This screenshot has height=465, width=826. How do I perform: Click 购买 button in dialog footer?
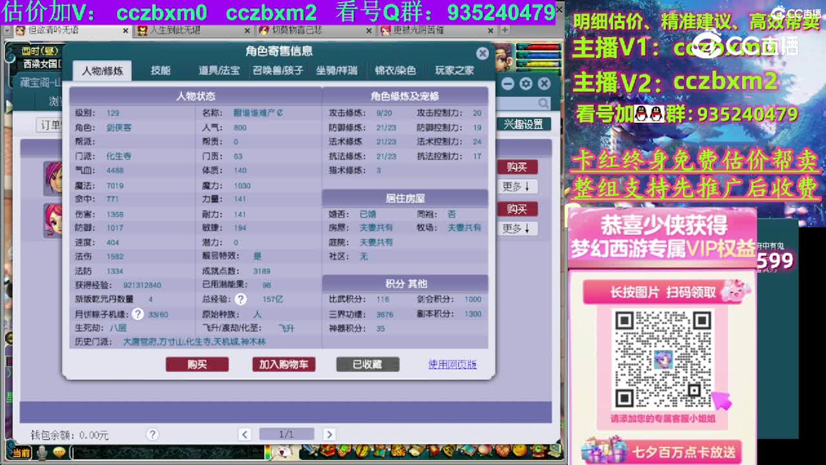click(197, 364)
